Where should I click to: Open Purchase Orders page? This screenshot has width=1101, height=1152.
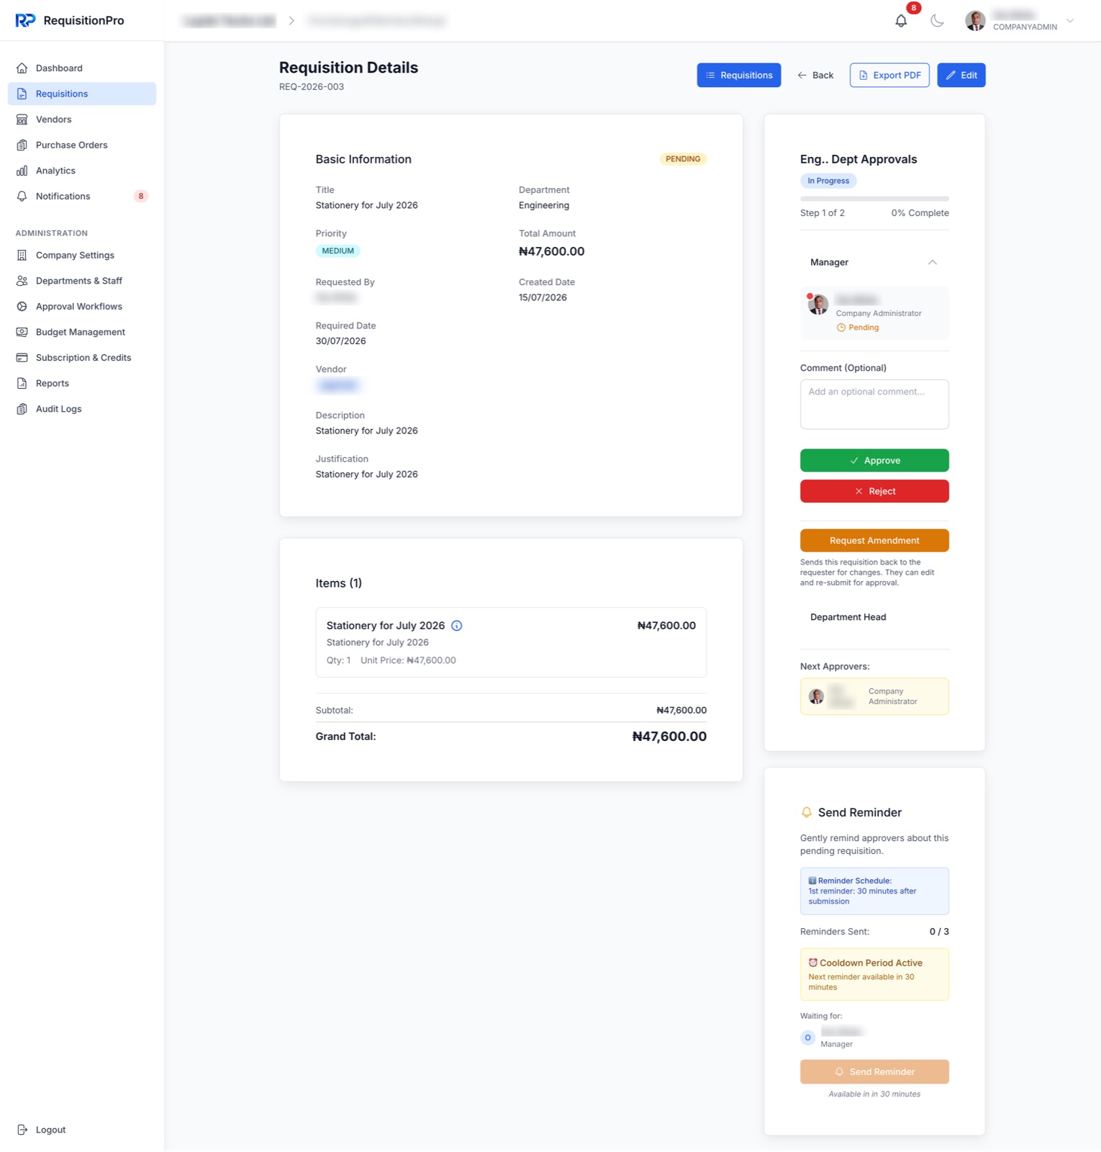pos(82,145)
